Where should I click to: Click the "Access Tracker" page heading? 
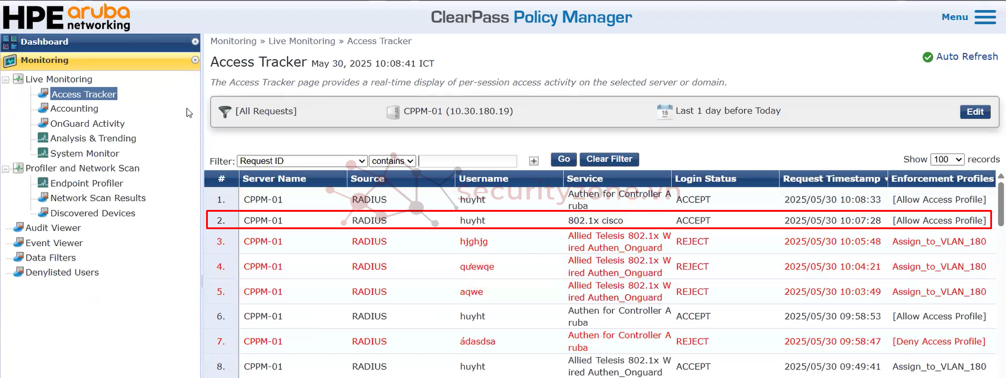pos(258,62)
